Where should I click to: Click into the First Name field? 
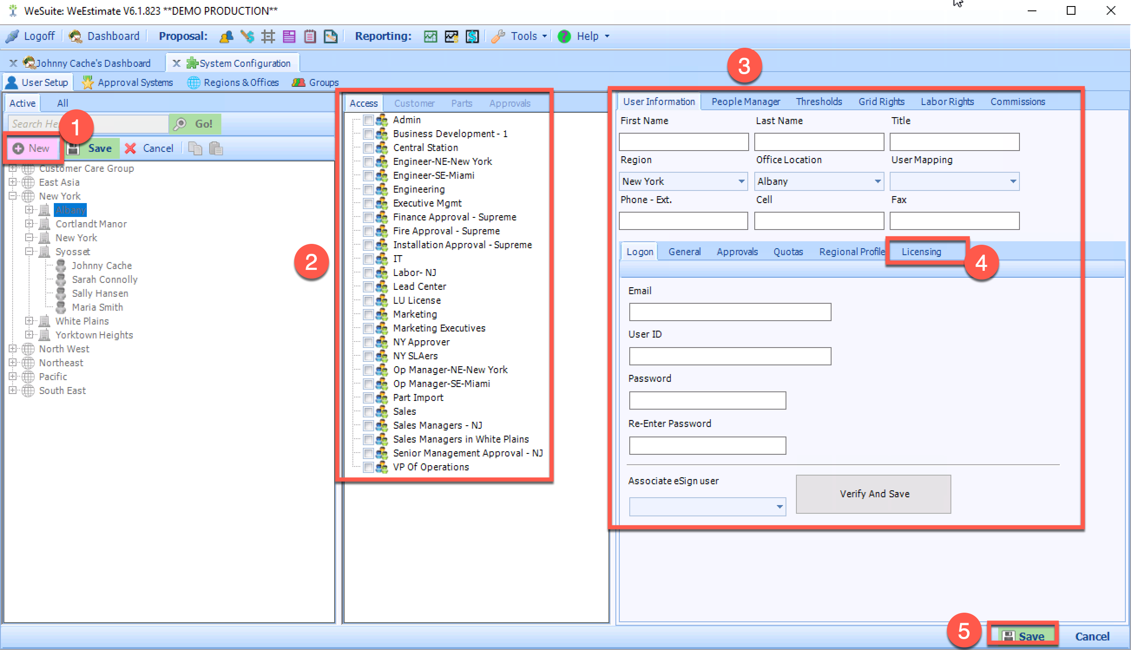(684, 142)
